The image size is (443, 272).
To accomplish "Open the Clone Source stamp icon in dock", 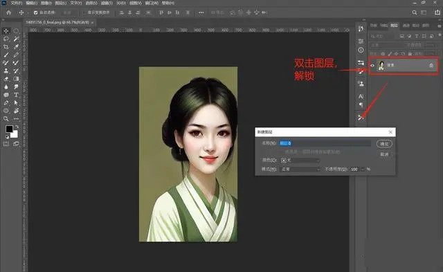I will tap(361, 84).
